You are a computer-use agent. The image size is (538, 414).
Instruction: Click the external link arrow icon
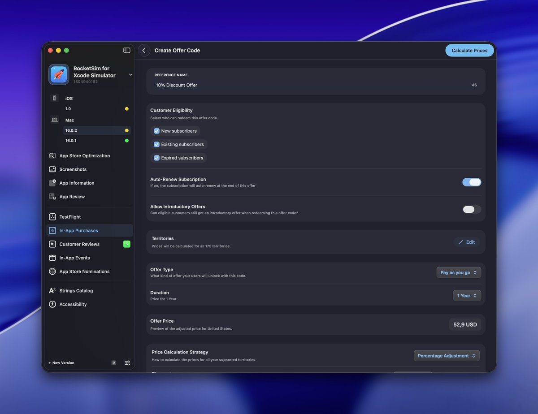pyautogui.click(x=114, y=363)
